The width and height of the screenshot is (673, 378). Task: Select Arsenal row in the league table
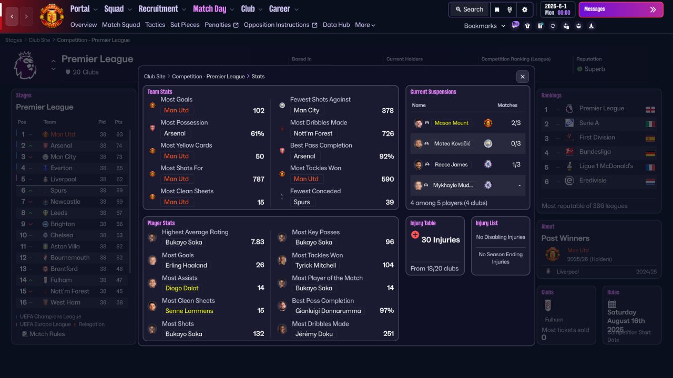[72, 145]
